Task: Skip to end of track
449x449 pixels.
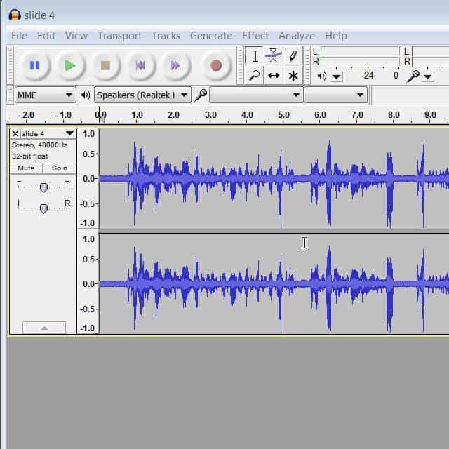Action: coord(175,65)
